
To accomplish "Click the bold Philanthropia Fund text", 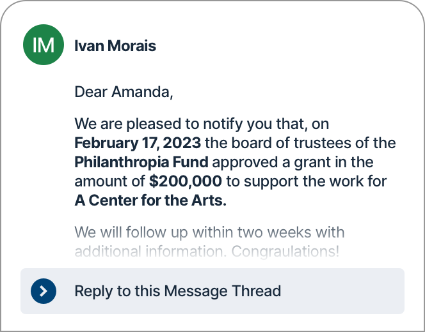I will [x=141, y=162].
